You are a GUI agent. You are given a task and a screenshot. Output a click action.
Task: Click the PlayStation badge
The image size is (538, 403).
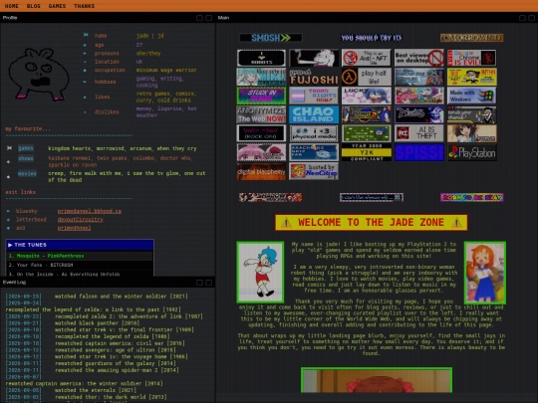472,152
